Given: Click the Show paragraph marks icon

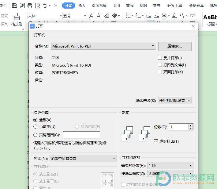Looking at the screenshot, I should coord(182,16).
